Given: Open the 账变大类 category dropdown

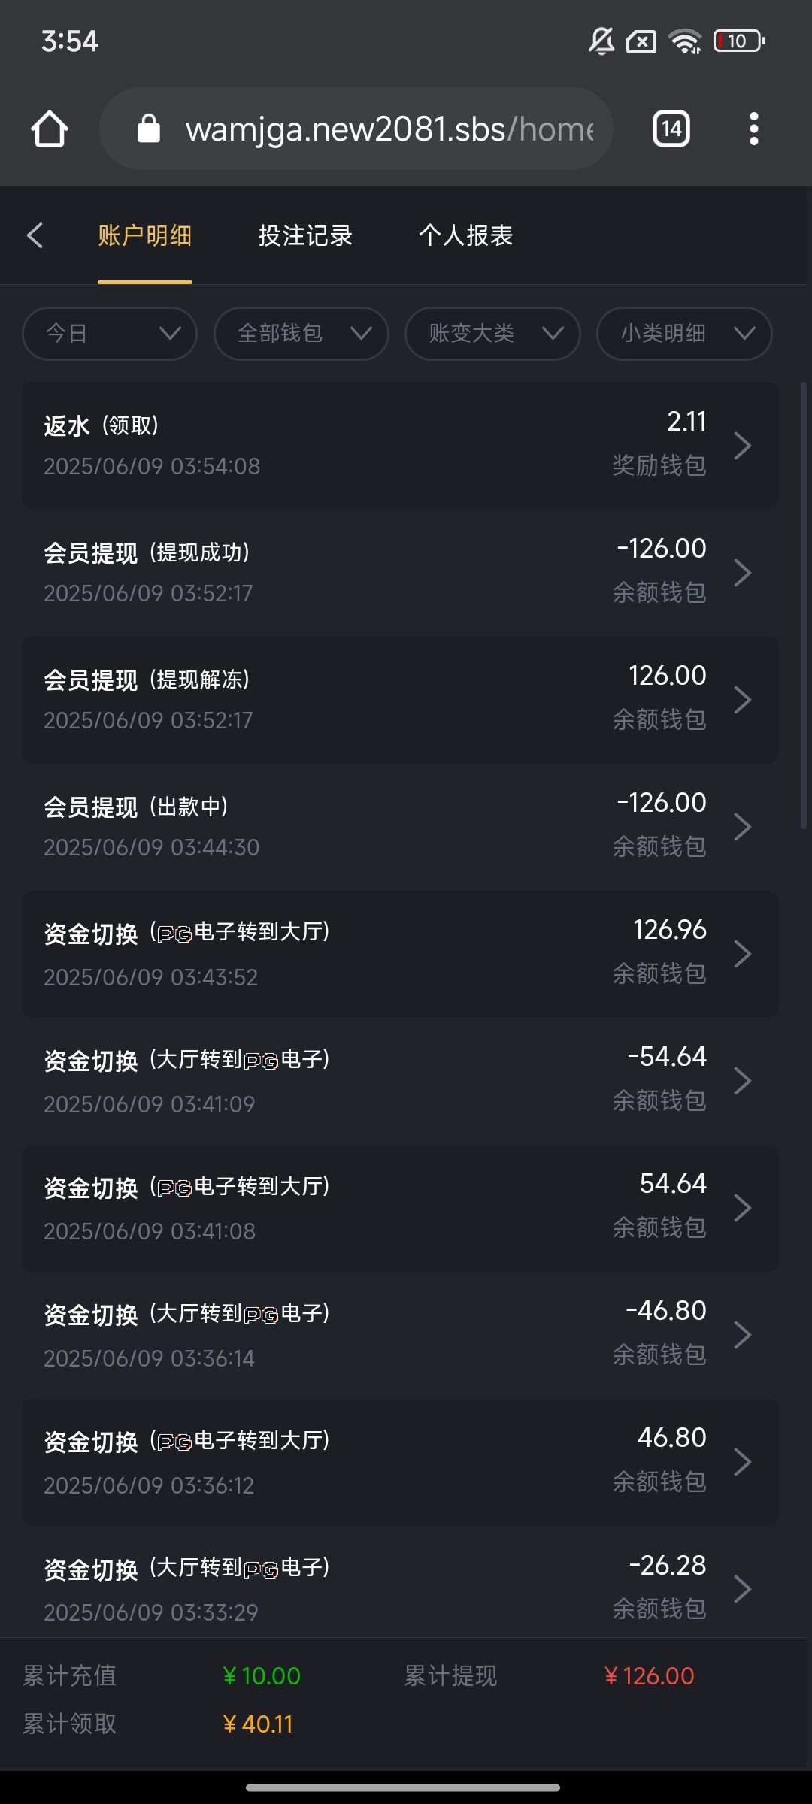Looking at the screenshot, I should 492,334.
